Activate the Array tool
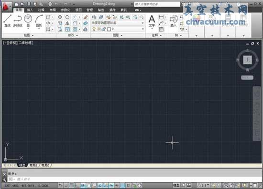 tap(75, 30)
